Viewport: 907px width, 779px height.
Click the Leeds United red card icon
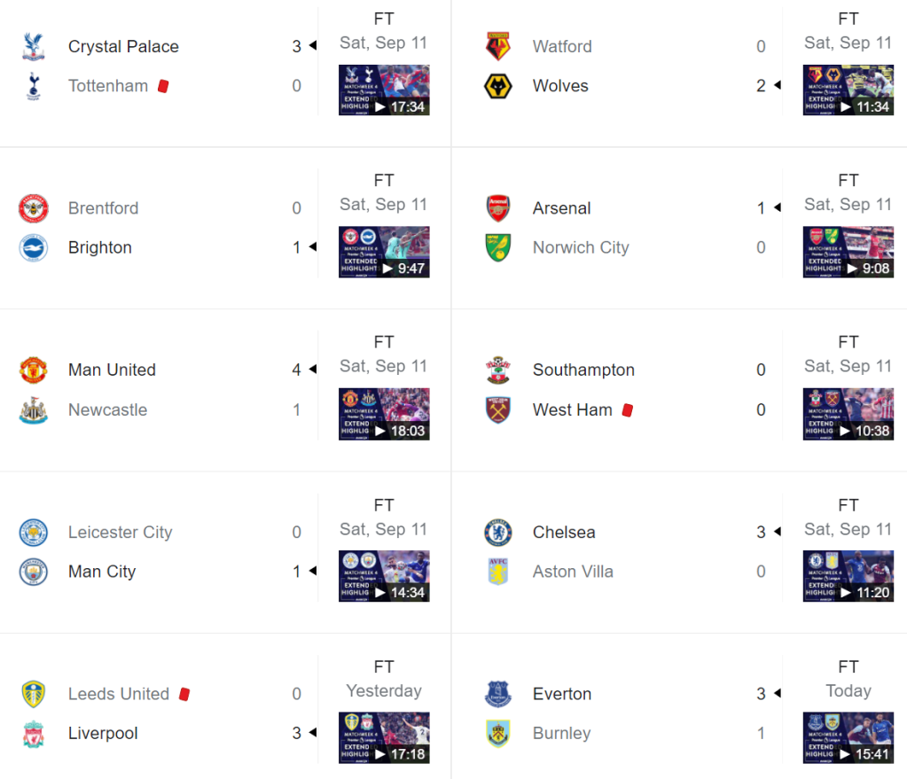[184, 694]
